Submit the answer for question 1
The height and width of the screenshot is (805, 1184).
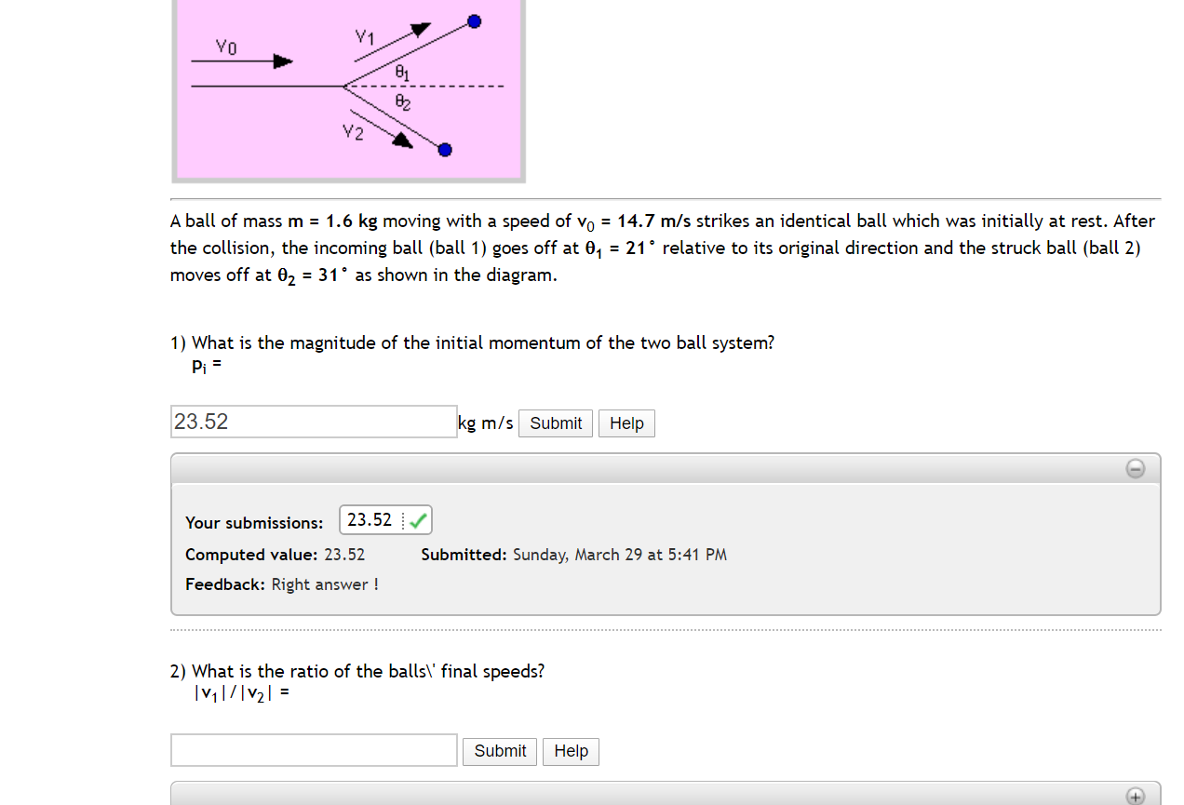coord(555,423)
